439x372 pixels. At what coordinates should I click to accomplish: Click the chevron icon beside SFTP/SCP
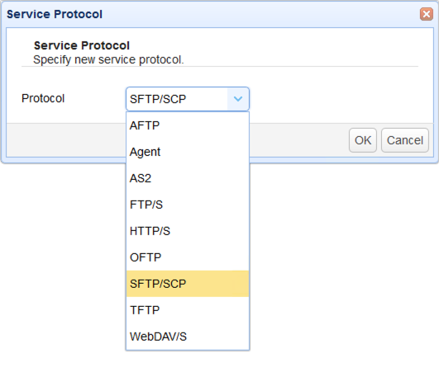(238, 99)
